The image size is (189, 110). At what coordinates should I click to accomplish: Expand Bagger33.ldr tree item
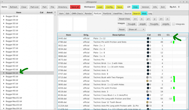(4, 34)
